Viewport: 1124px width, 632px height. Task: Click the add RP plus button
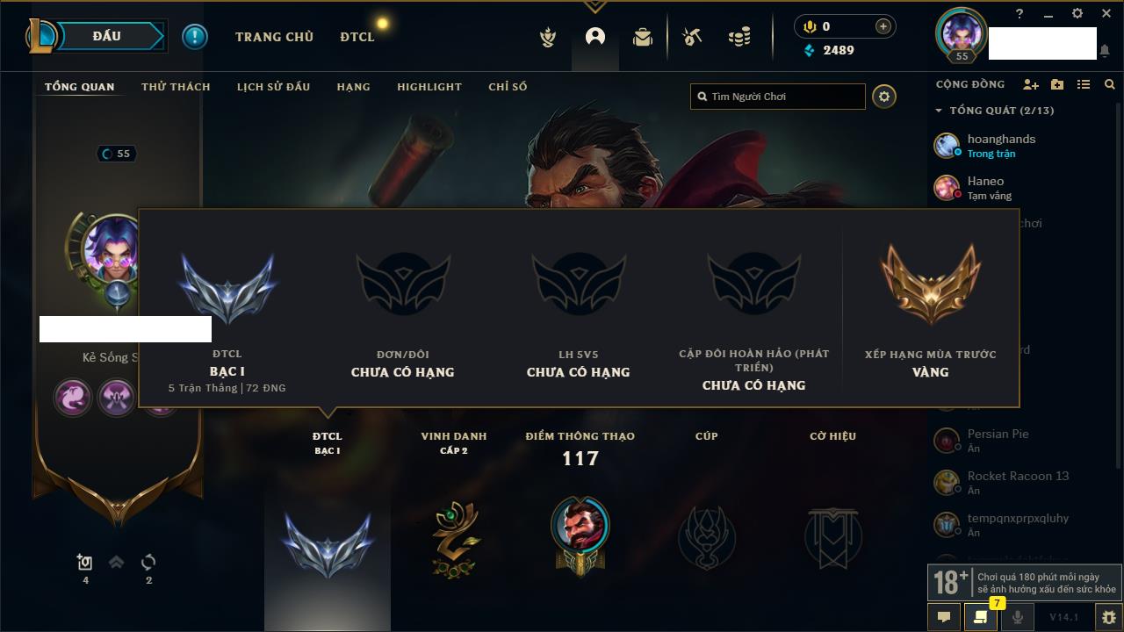coord(883,26)
